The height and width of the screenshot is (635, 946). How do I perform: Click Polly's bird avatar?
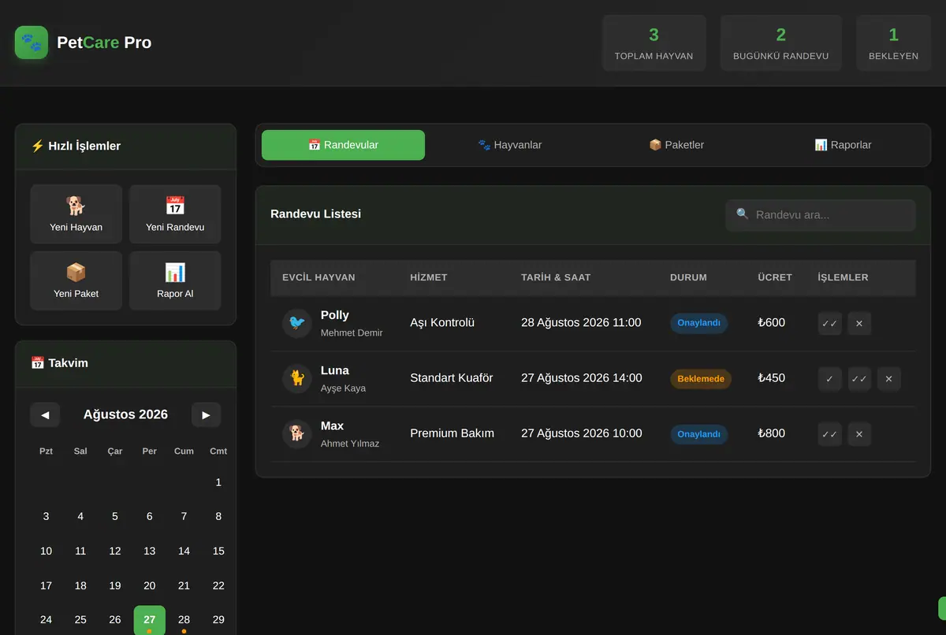tap(297, 323)
